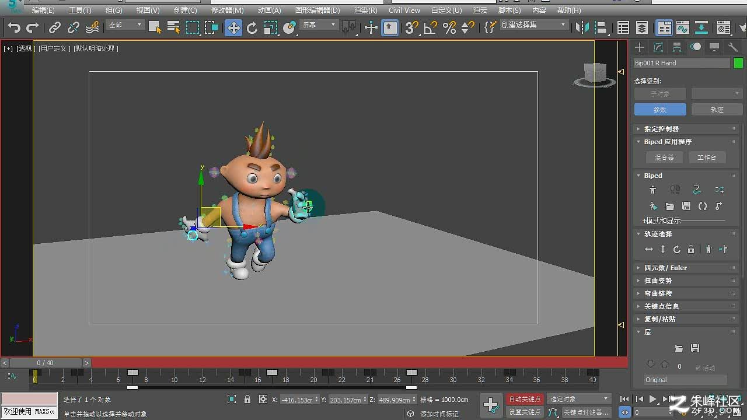Click the Align tool icon

point(601,27)
